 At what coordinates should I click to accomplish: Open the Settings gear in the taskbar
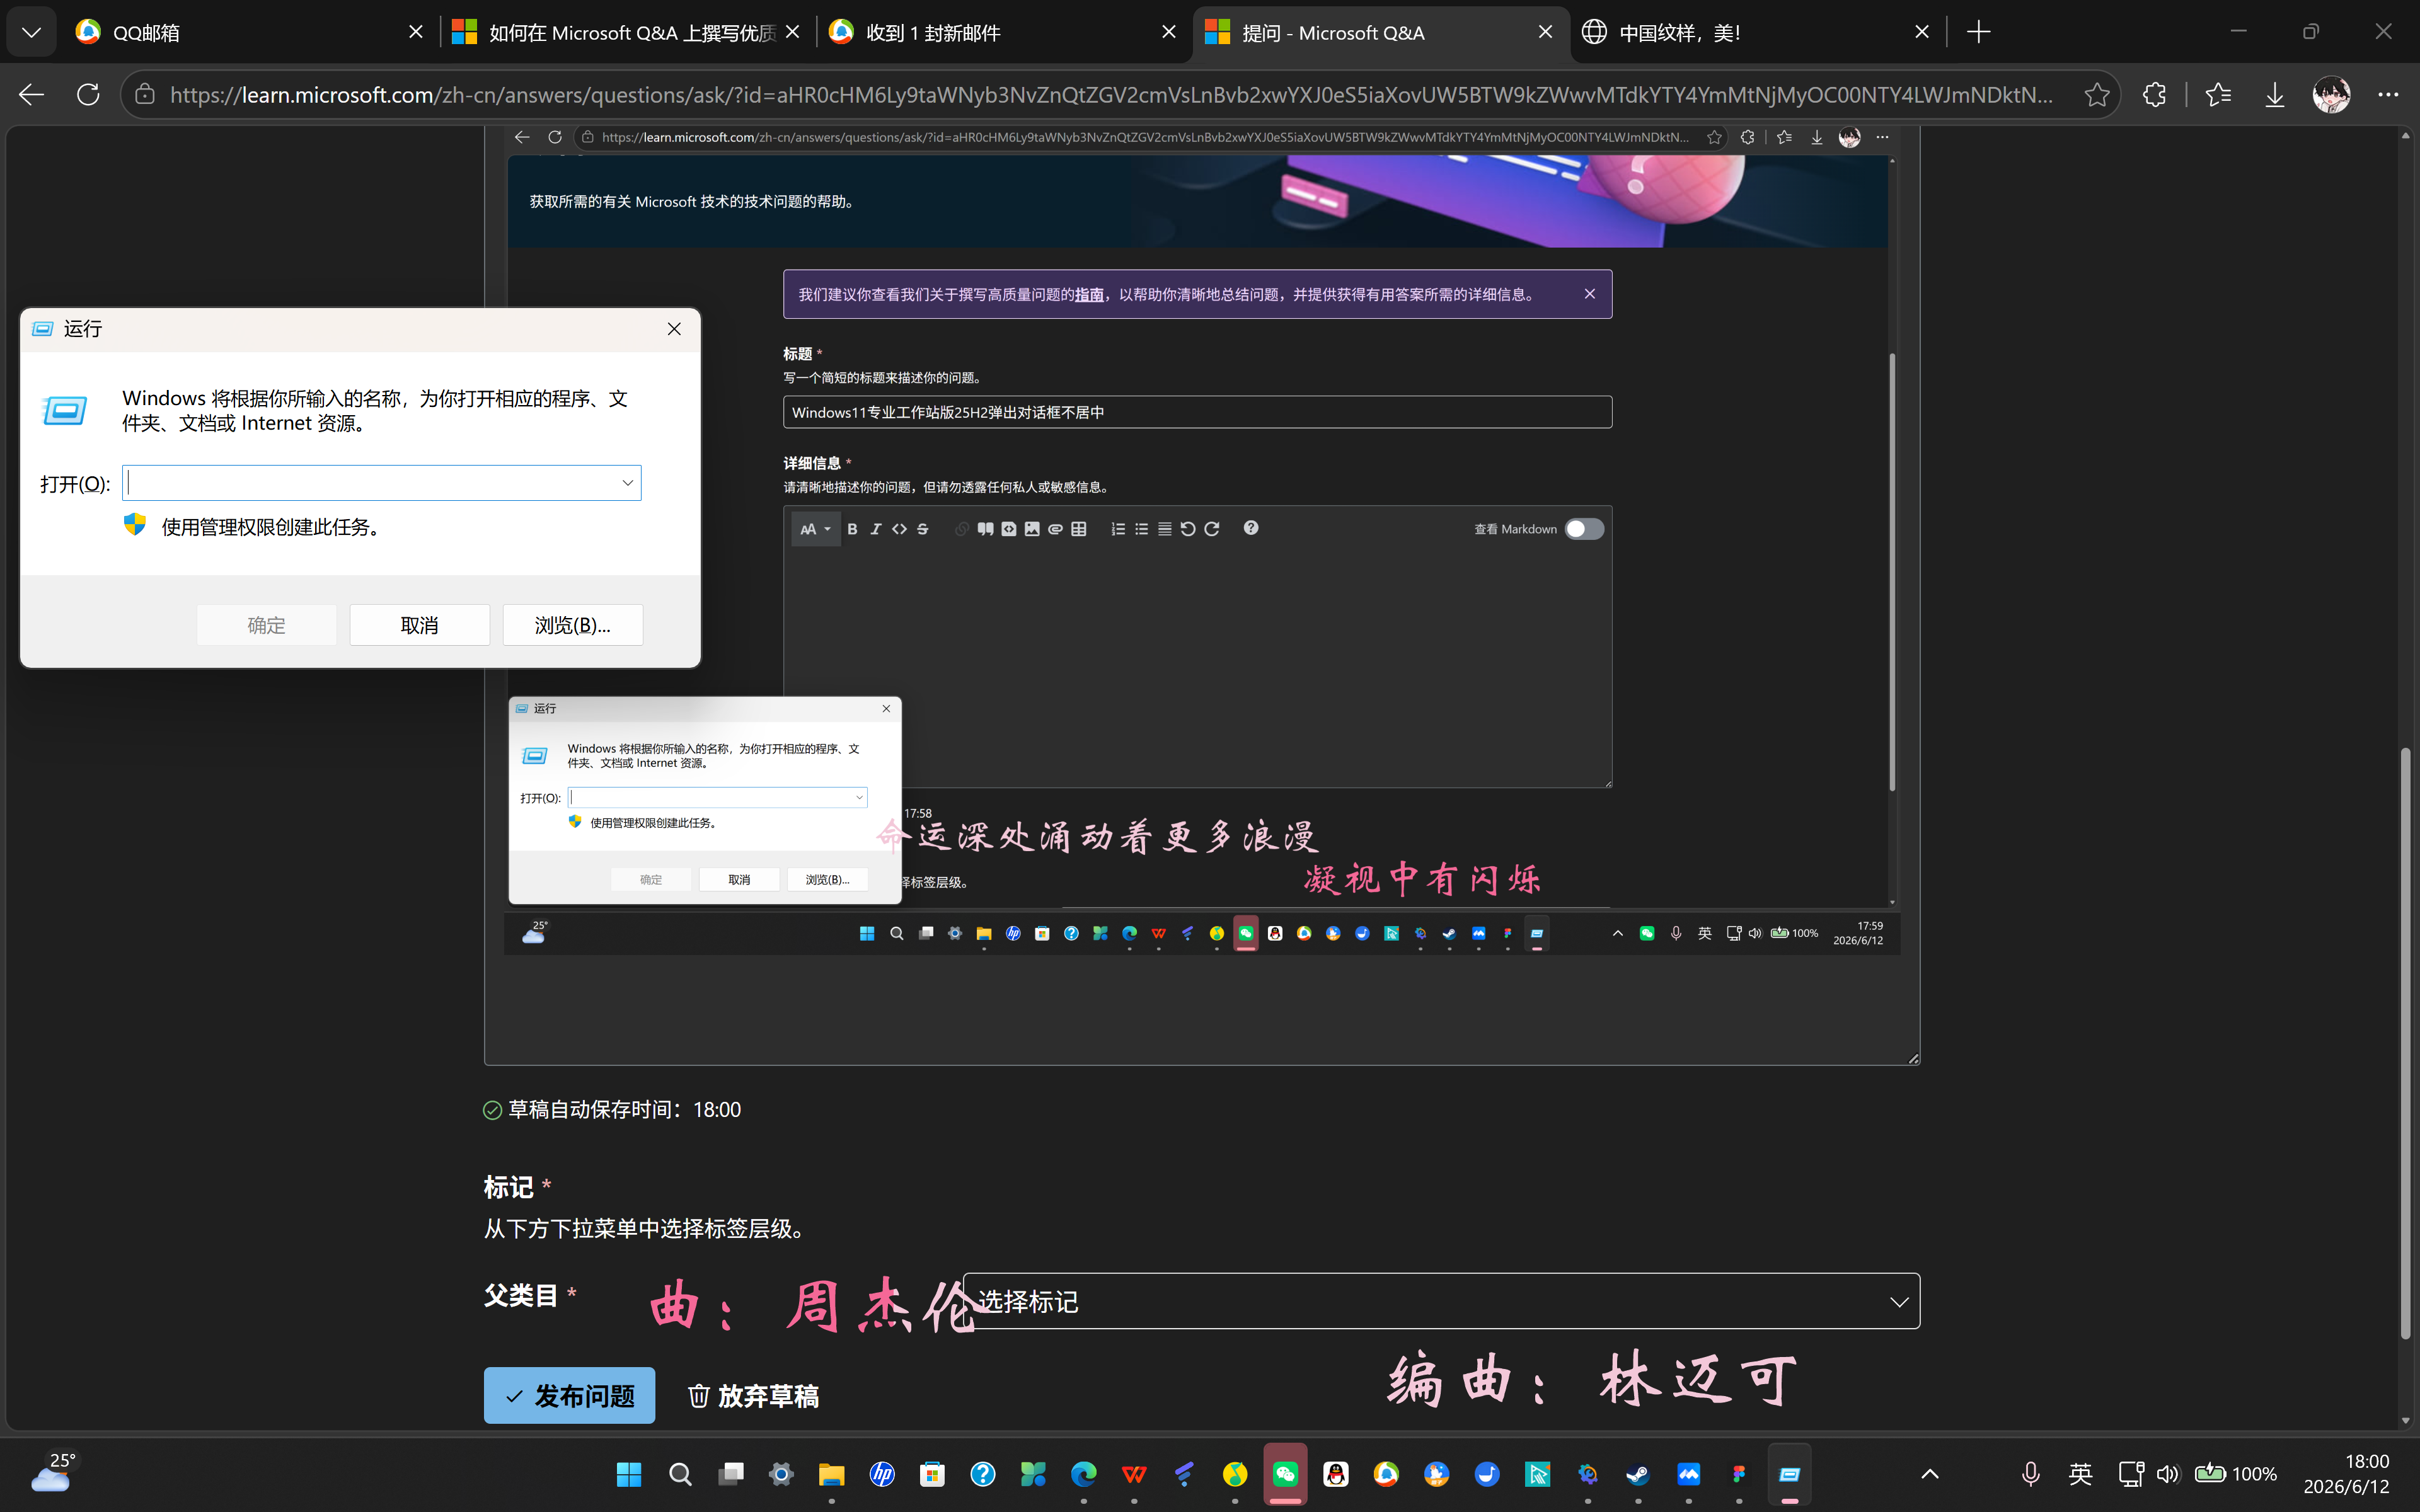[781, 1474]
